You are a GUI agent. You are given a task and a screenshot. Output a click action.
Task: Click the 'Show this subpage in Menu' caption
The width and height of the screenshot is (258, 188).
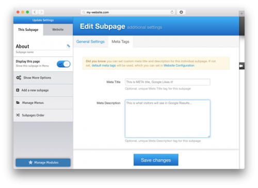[x=33, y=66]
